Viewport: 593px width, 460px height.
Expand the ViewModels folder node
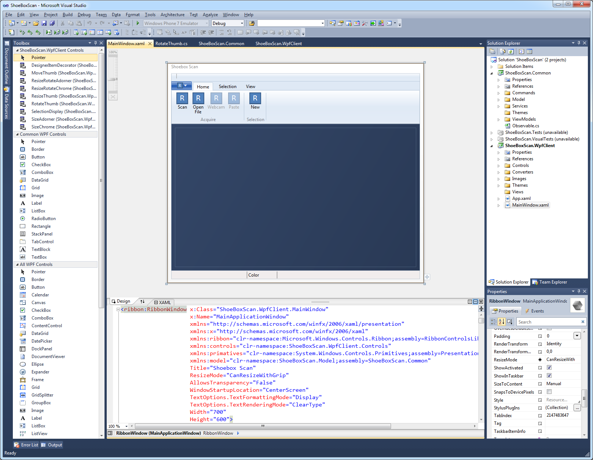point(499,120)
